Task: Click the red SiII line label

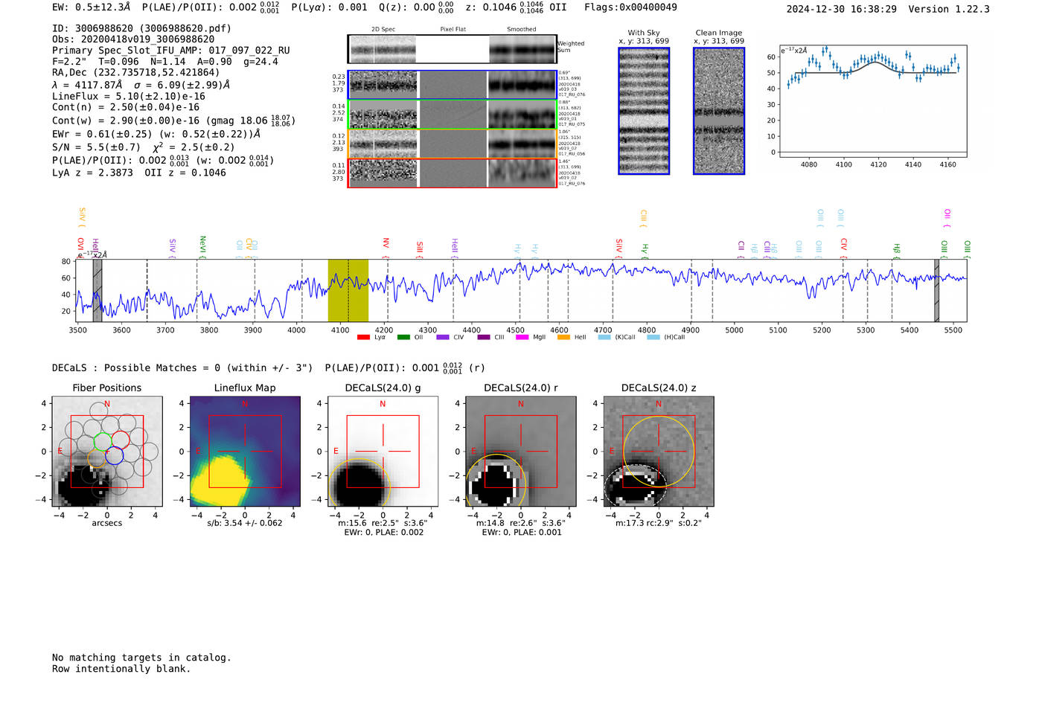Action: click(x=420, y=249)
